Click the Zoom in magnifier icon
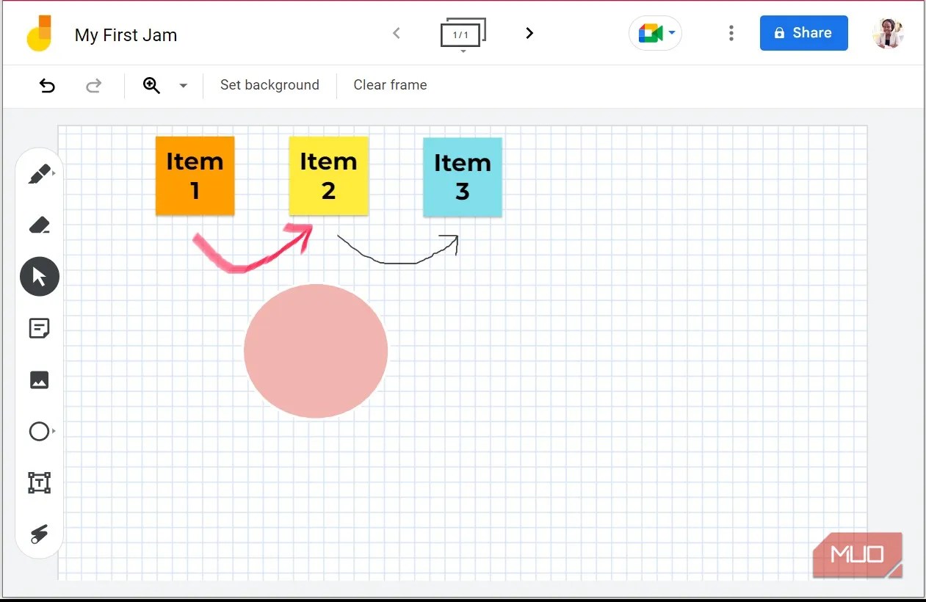This screenshot has width=926, height=602. (x=152, y=85)
